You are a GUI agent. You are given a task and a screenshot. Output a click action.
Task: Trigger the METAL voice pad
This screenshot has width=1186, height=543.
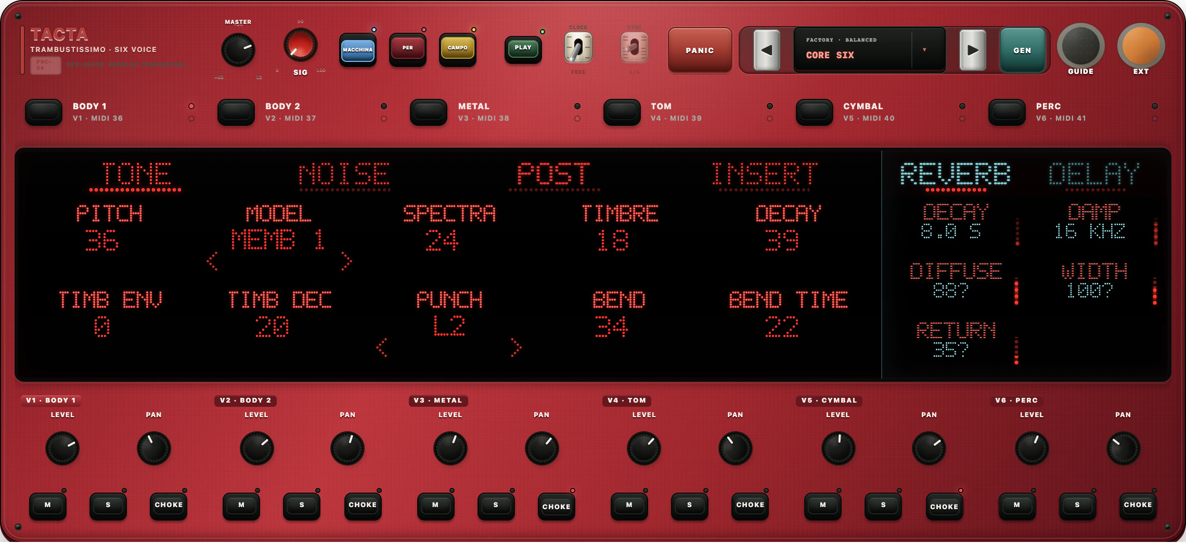pos(429,112)
